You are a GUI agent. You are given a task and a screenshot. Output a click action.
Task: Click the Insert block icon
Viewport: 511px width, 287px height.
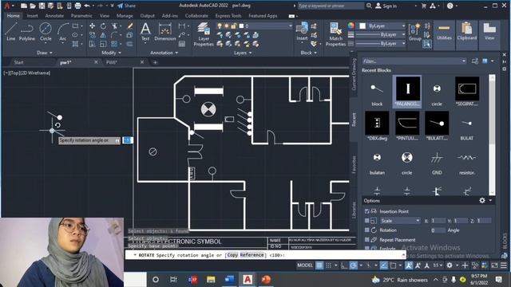(x=302, y=32)
